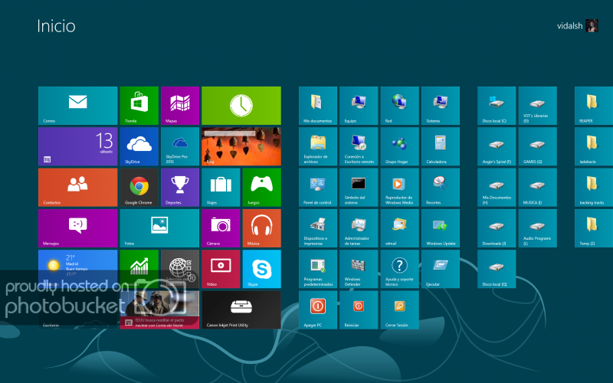
Task: Open Windows Update tile
Action: click(440, 228)
